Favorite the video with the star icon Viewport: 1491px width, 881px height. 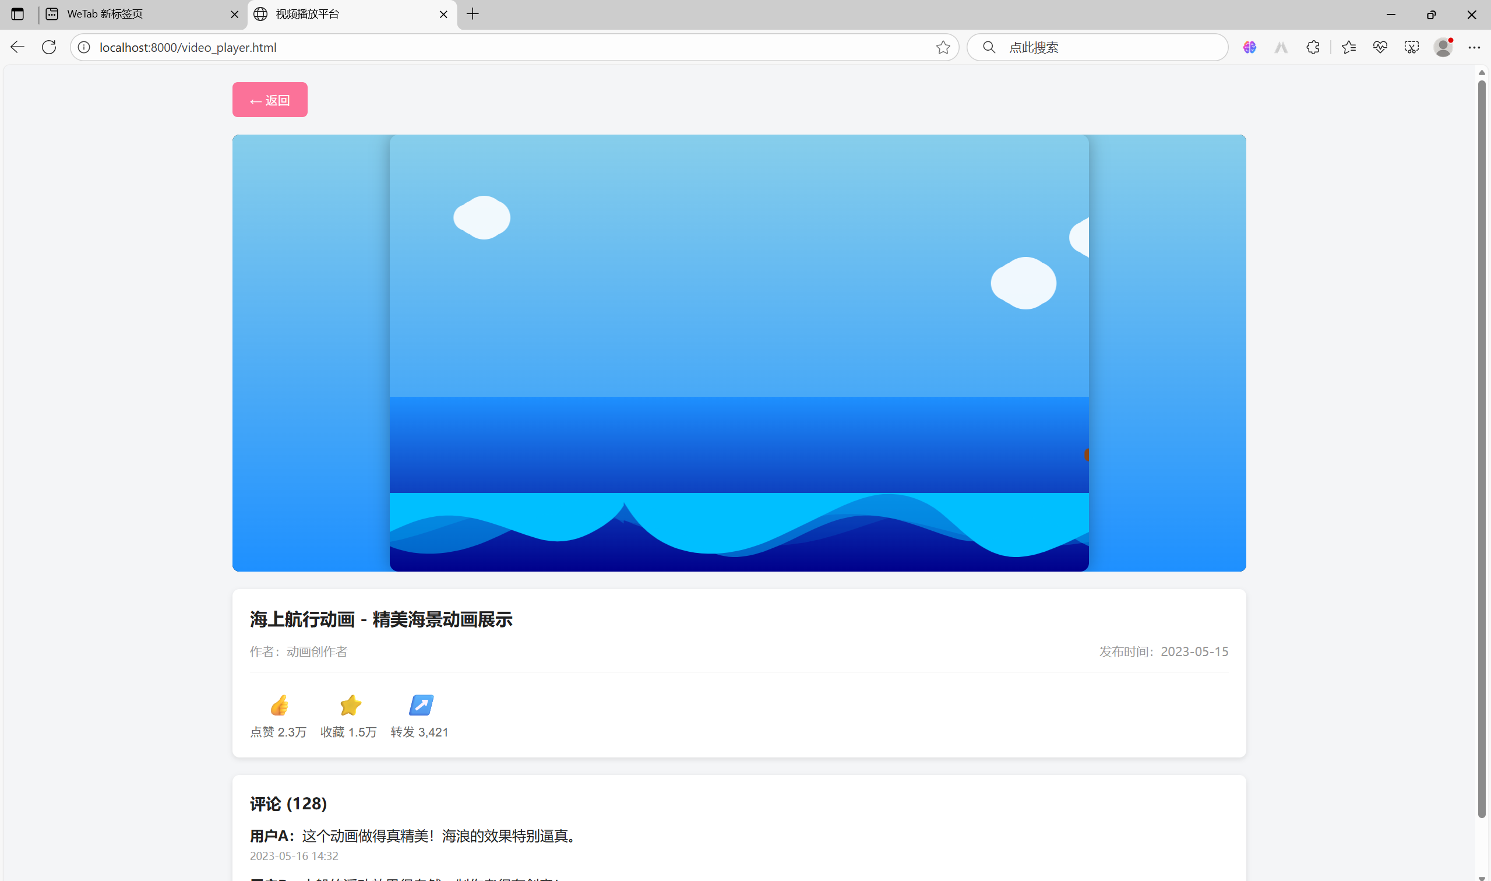(350, 705)
